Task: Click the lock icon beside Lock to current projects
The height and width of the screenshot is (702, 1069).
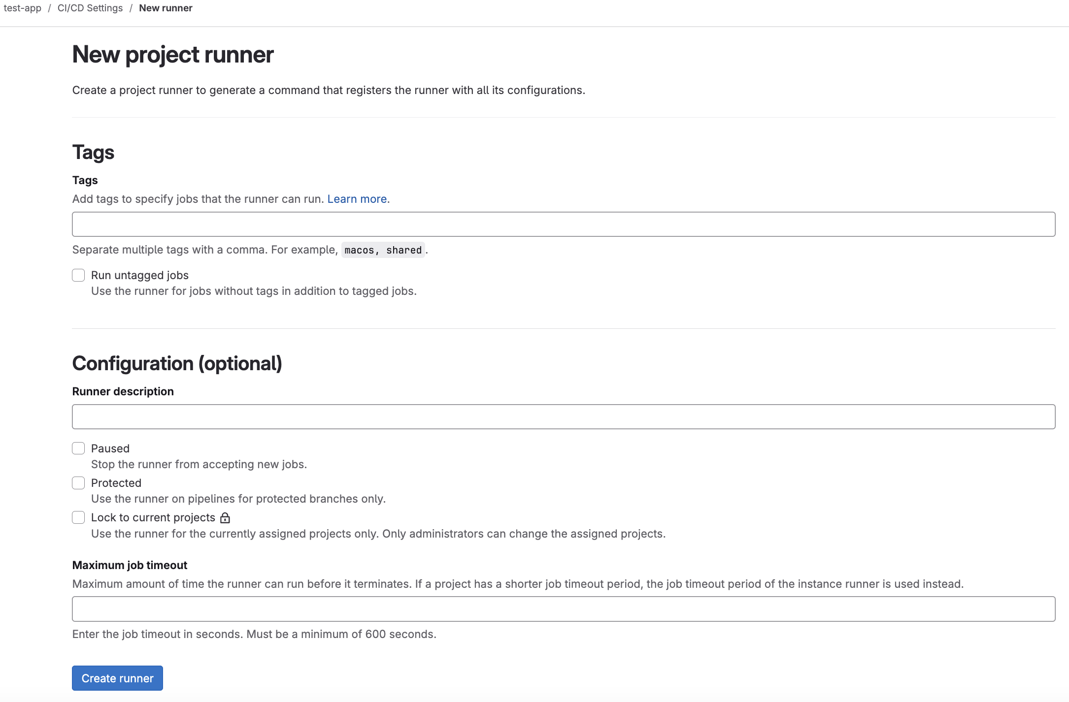Action: tap(225, 518)
